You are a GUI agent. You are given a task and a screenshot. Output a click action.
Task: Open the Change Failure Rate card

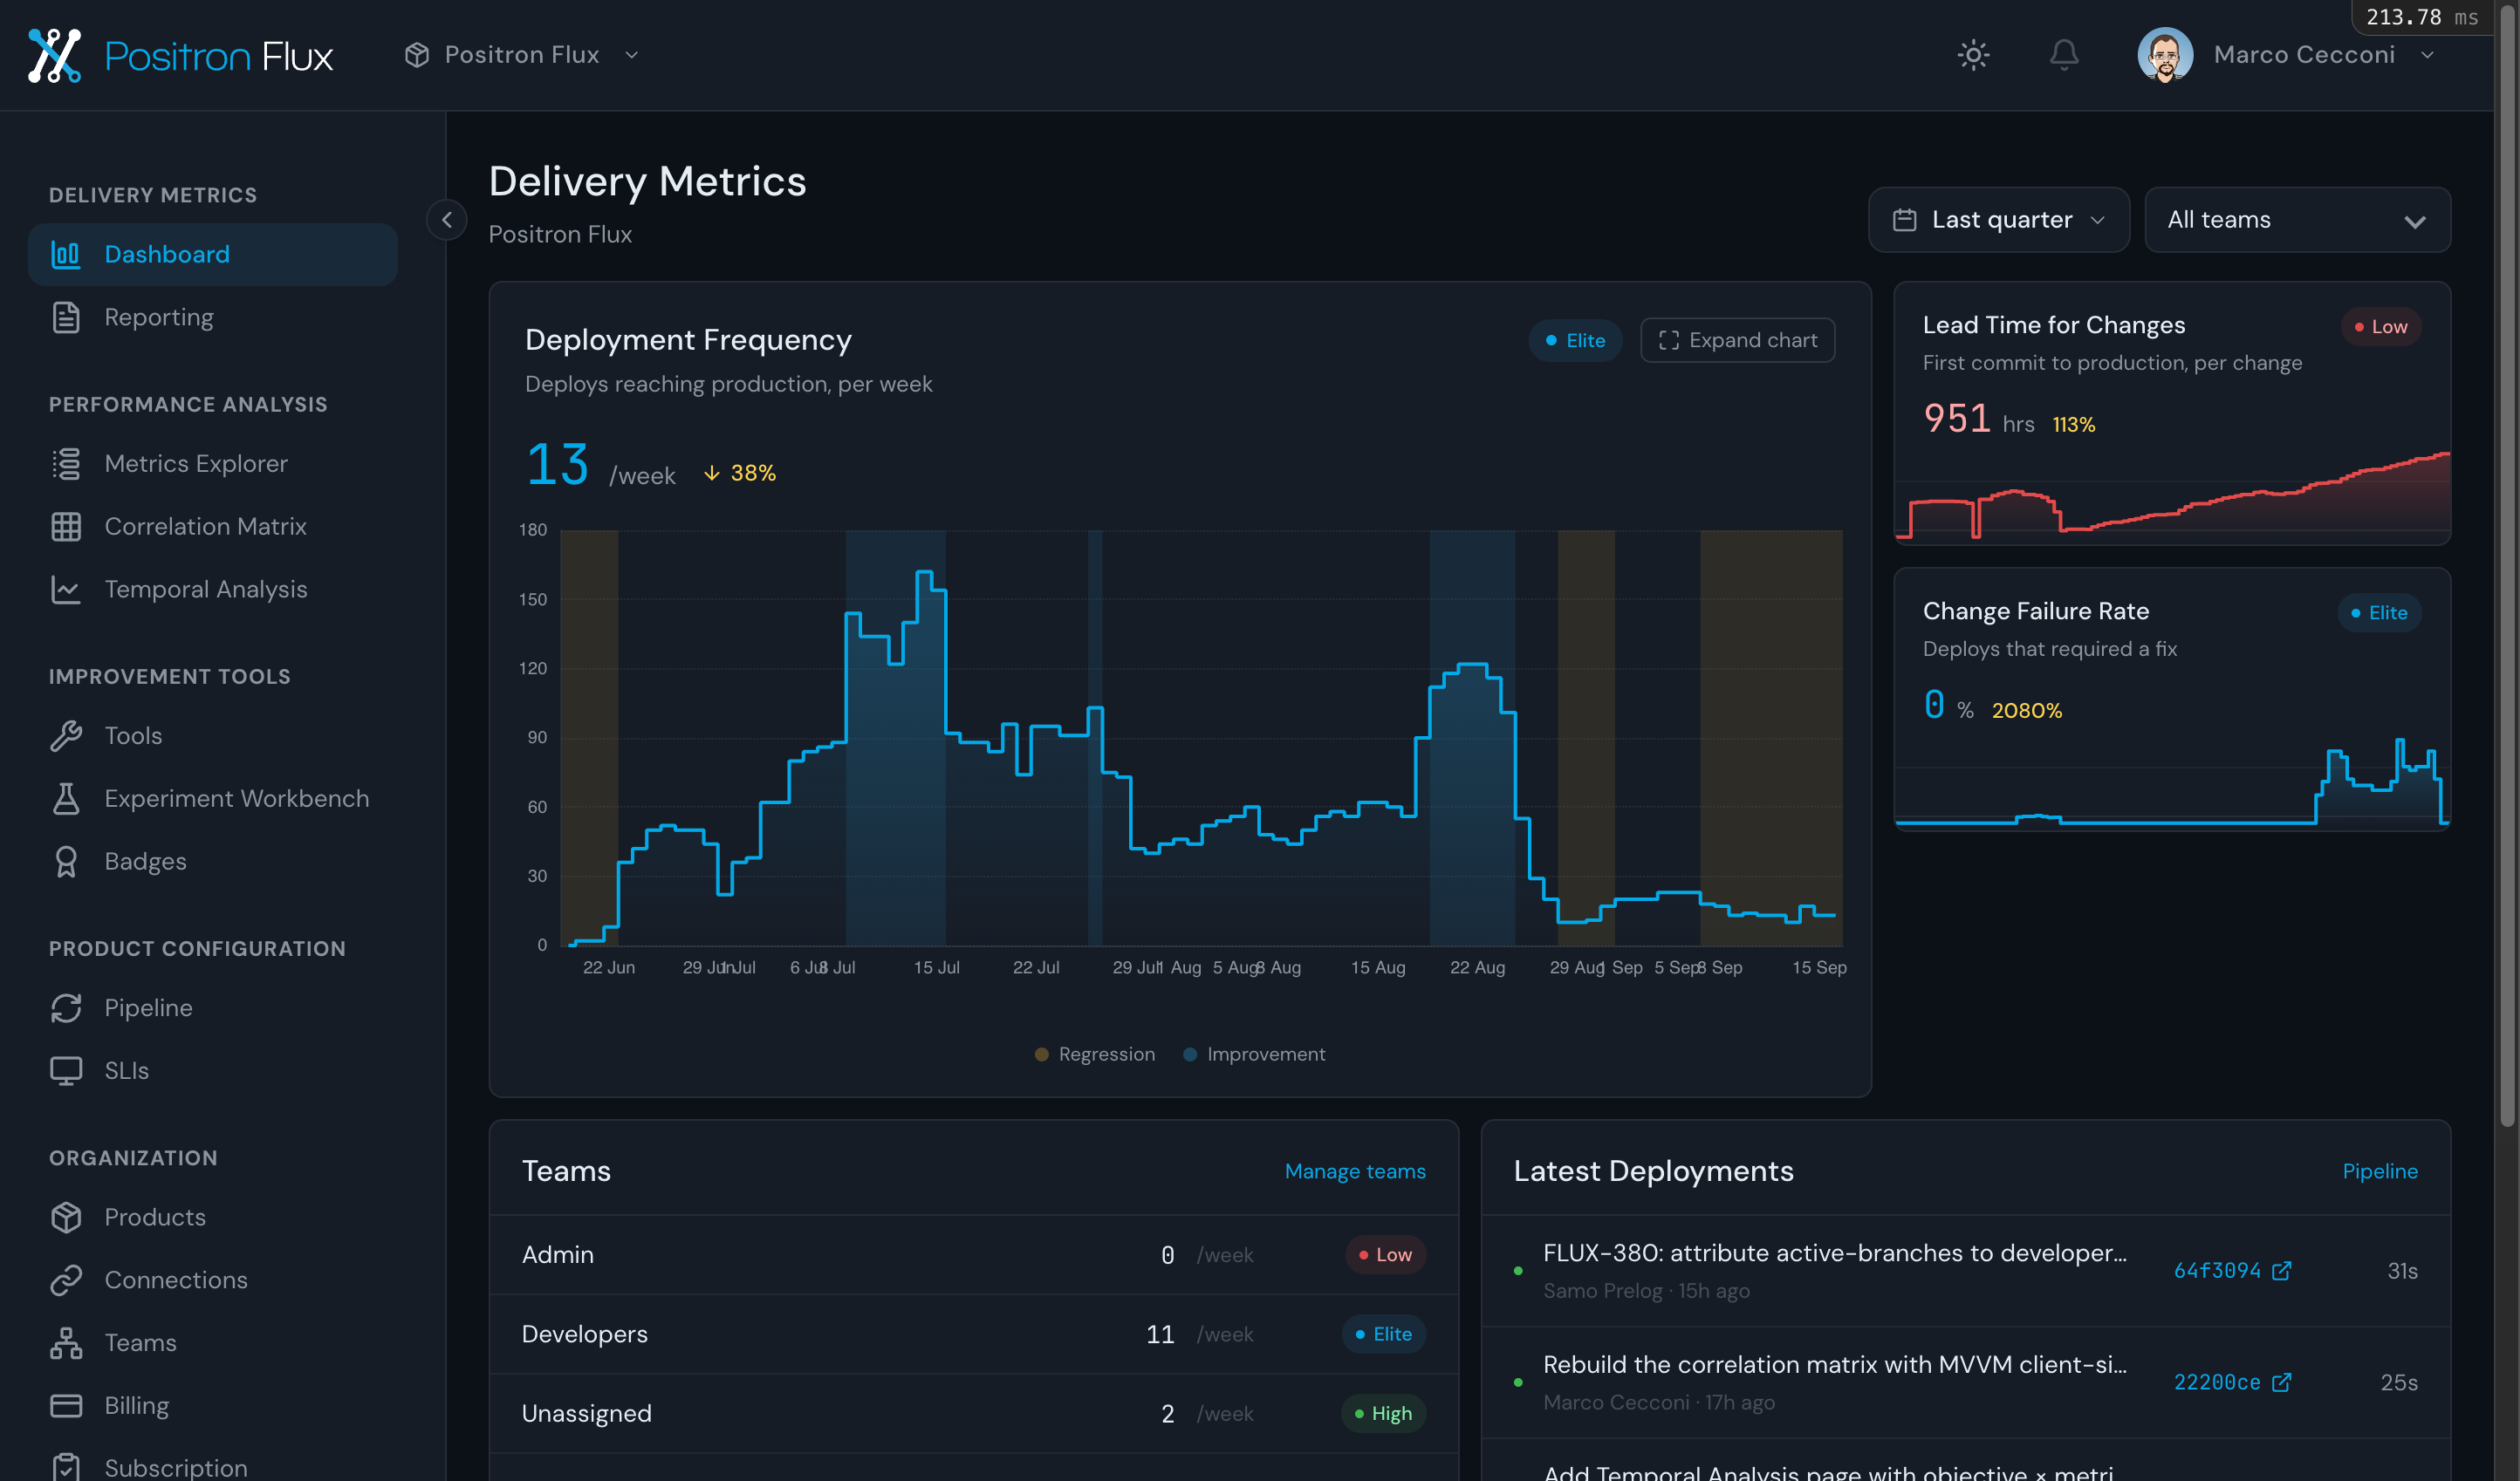click(2172, 700)
